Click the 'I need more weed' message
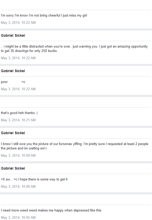152x220 pixels. [x=51, y=210]
